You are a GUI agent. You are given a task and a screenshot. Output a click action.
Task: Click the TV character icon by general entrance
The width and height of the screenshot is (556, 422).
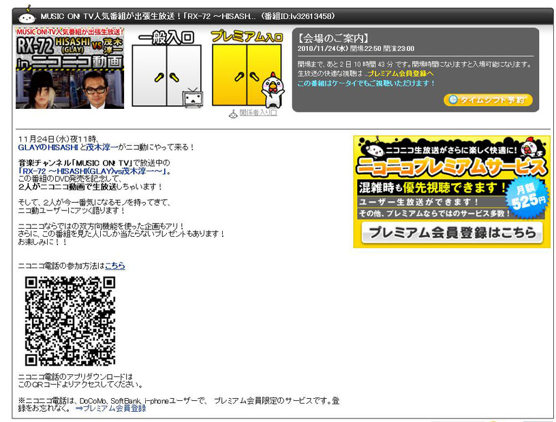click(193, 98)
